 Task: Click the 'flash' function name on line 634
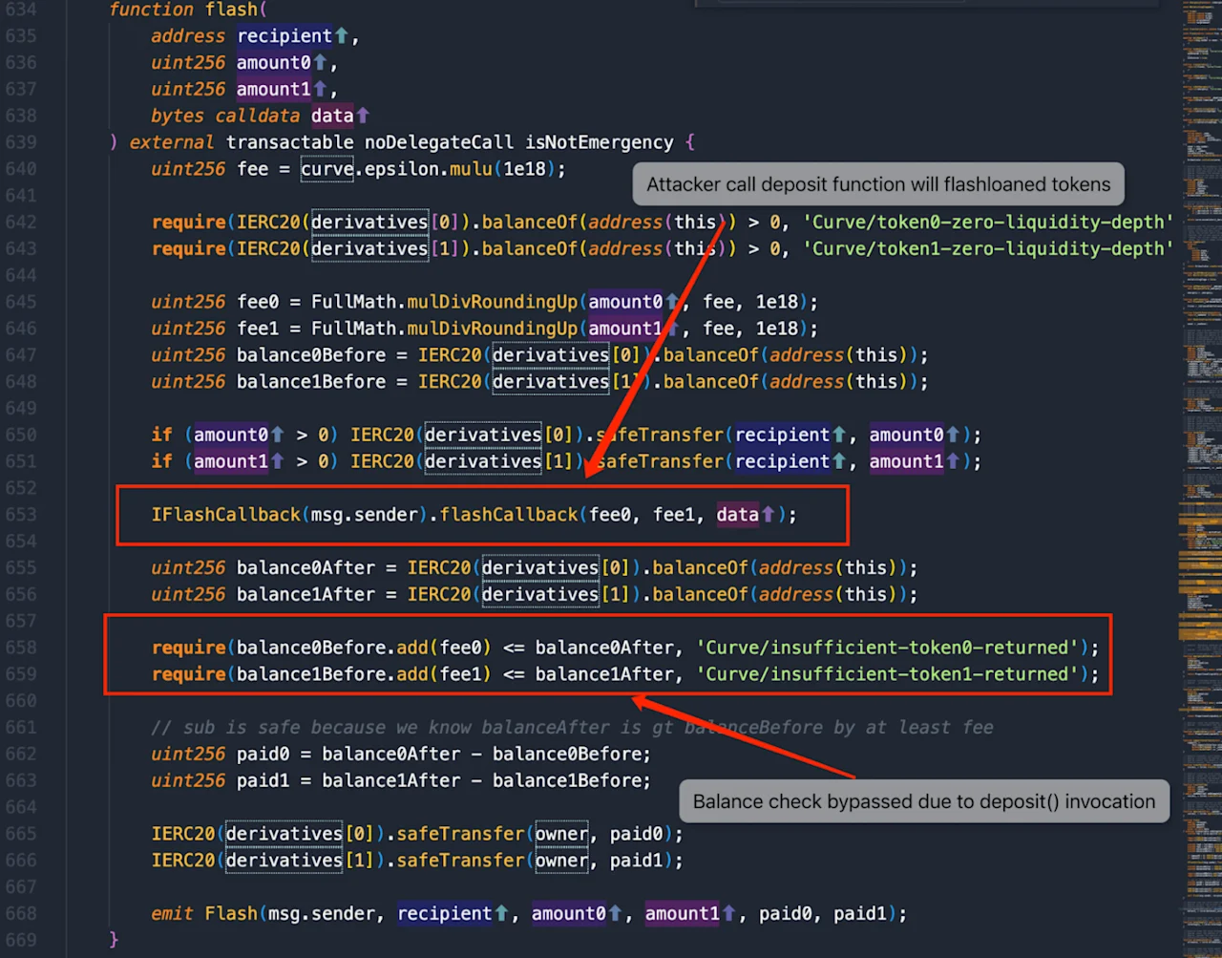pyautogui.click(x=231, y=10)
